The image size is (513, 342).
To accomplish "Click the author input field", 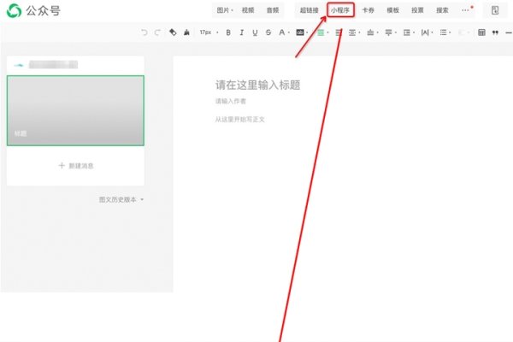I will point(231,101).
